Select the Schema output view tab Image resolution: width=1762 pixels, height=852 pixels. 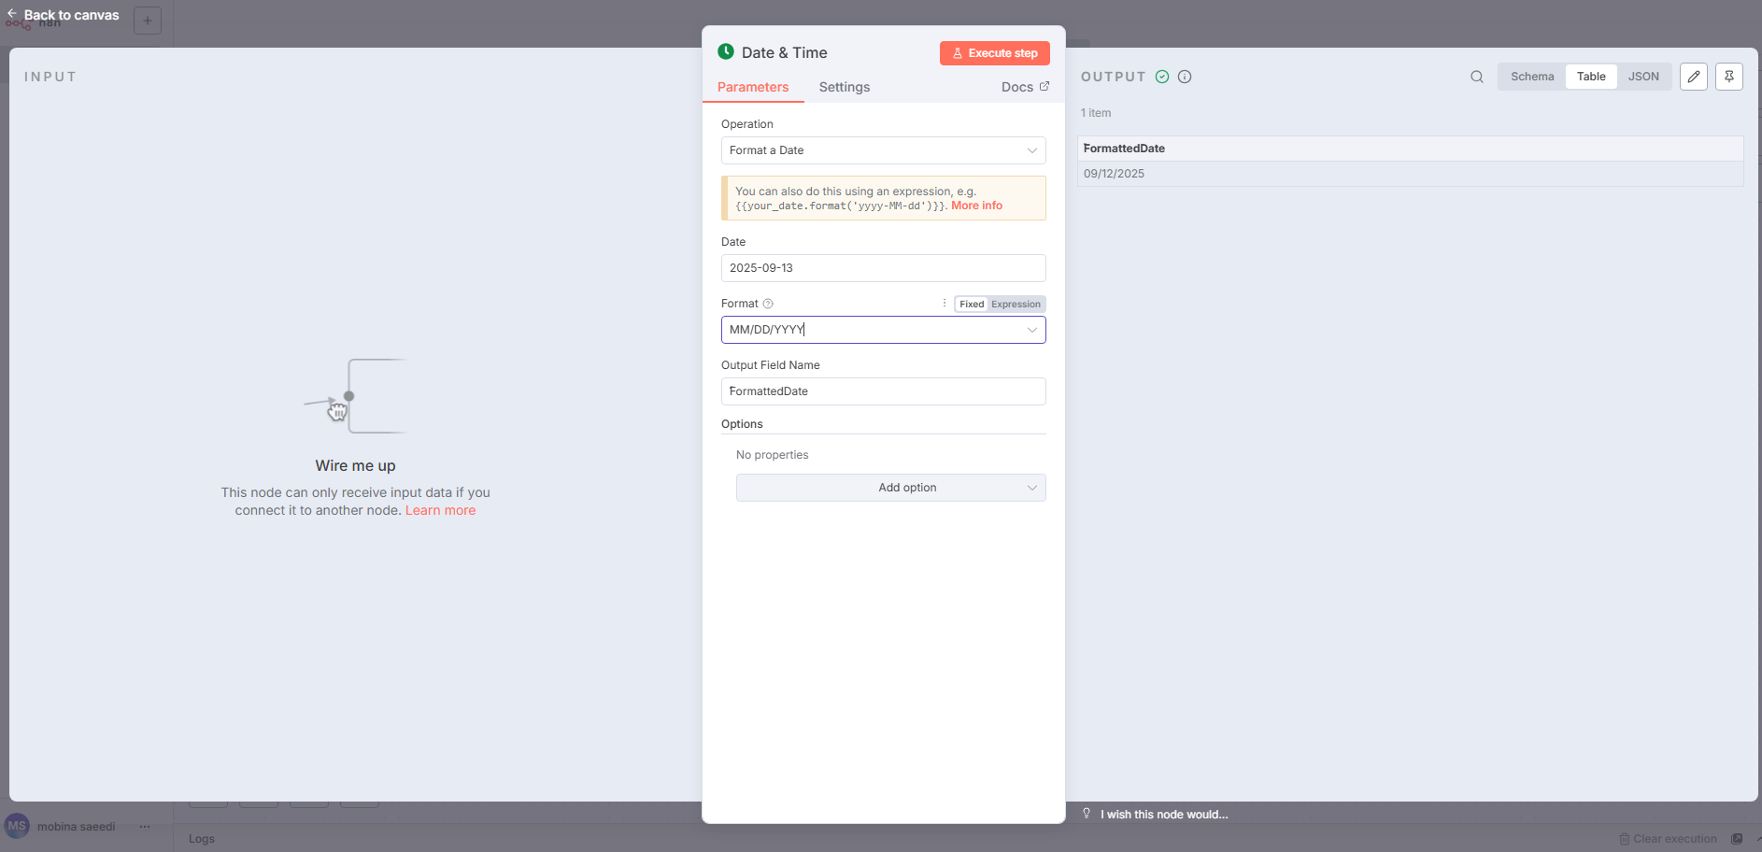[x=1532, y=77]
